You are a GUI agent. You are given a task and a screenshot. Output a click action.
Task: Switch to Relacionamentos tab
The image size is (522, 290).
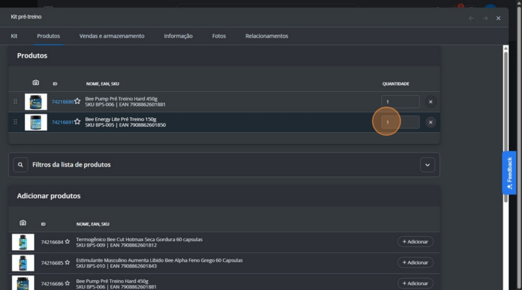click(x=267, y=36)
